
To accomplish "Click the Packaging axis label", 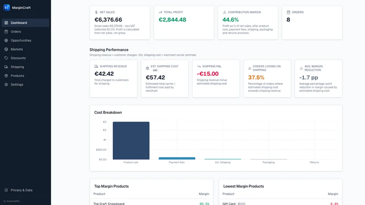I will [x=268, y=163].
